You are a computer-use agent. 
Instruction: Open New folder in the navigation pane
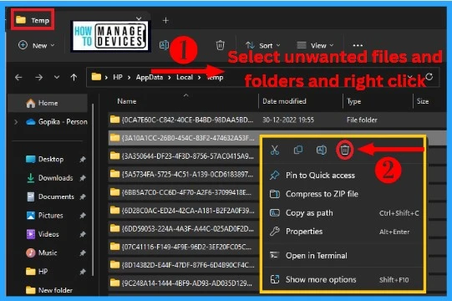click(x=55, y=290)
